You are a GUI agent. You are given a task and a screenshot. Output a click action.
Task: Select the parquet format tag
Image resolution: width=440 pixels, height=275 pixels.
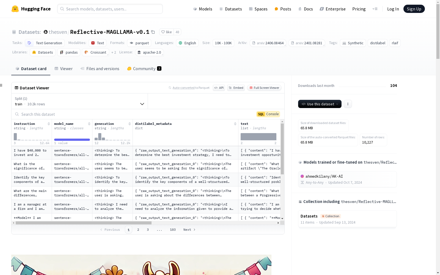139,43
